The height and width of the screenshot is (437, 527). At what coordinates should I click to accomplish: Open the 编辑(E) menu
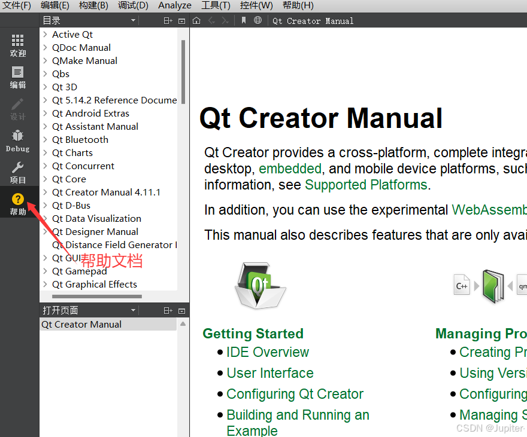pos(54,5)
